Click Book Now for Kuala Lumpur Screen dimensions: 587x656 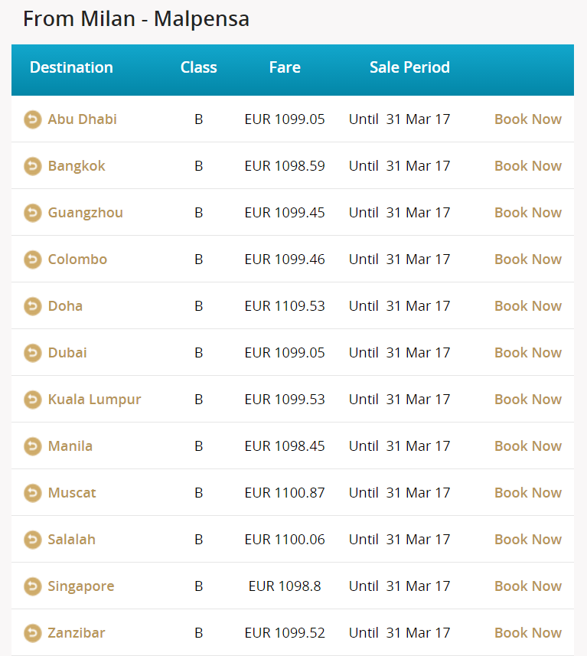tap(528, 399)
